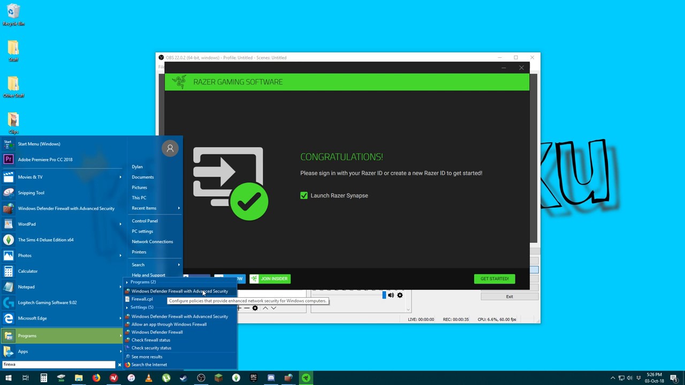Select the Other Stuff desktop folder
The width and height of the screenshot is (685, 385).
(x=13, y=87)
